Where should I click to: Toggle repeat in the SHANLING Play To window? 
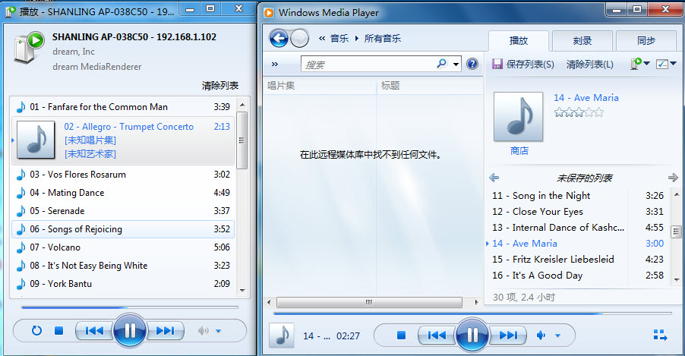[36, 331]
